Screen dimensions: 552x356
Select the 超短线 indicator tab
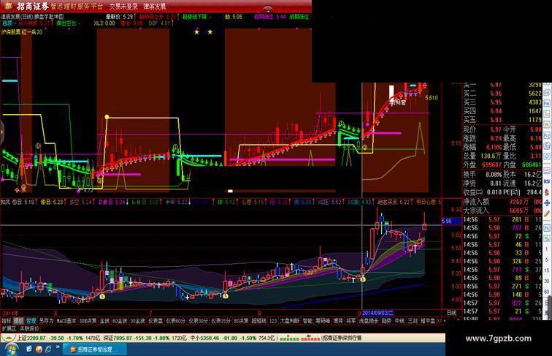pyautogui.click(x=259, y=321)
